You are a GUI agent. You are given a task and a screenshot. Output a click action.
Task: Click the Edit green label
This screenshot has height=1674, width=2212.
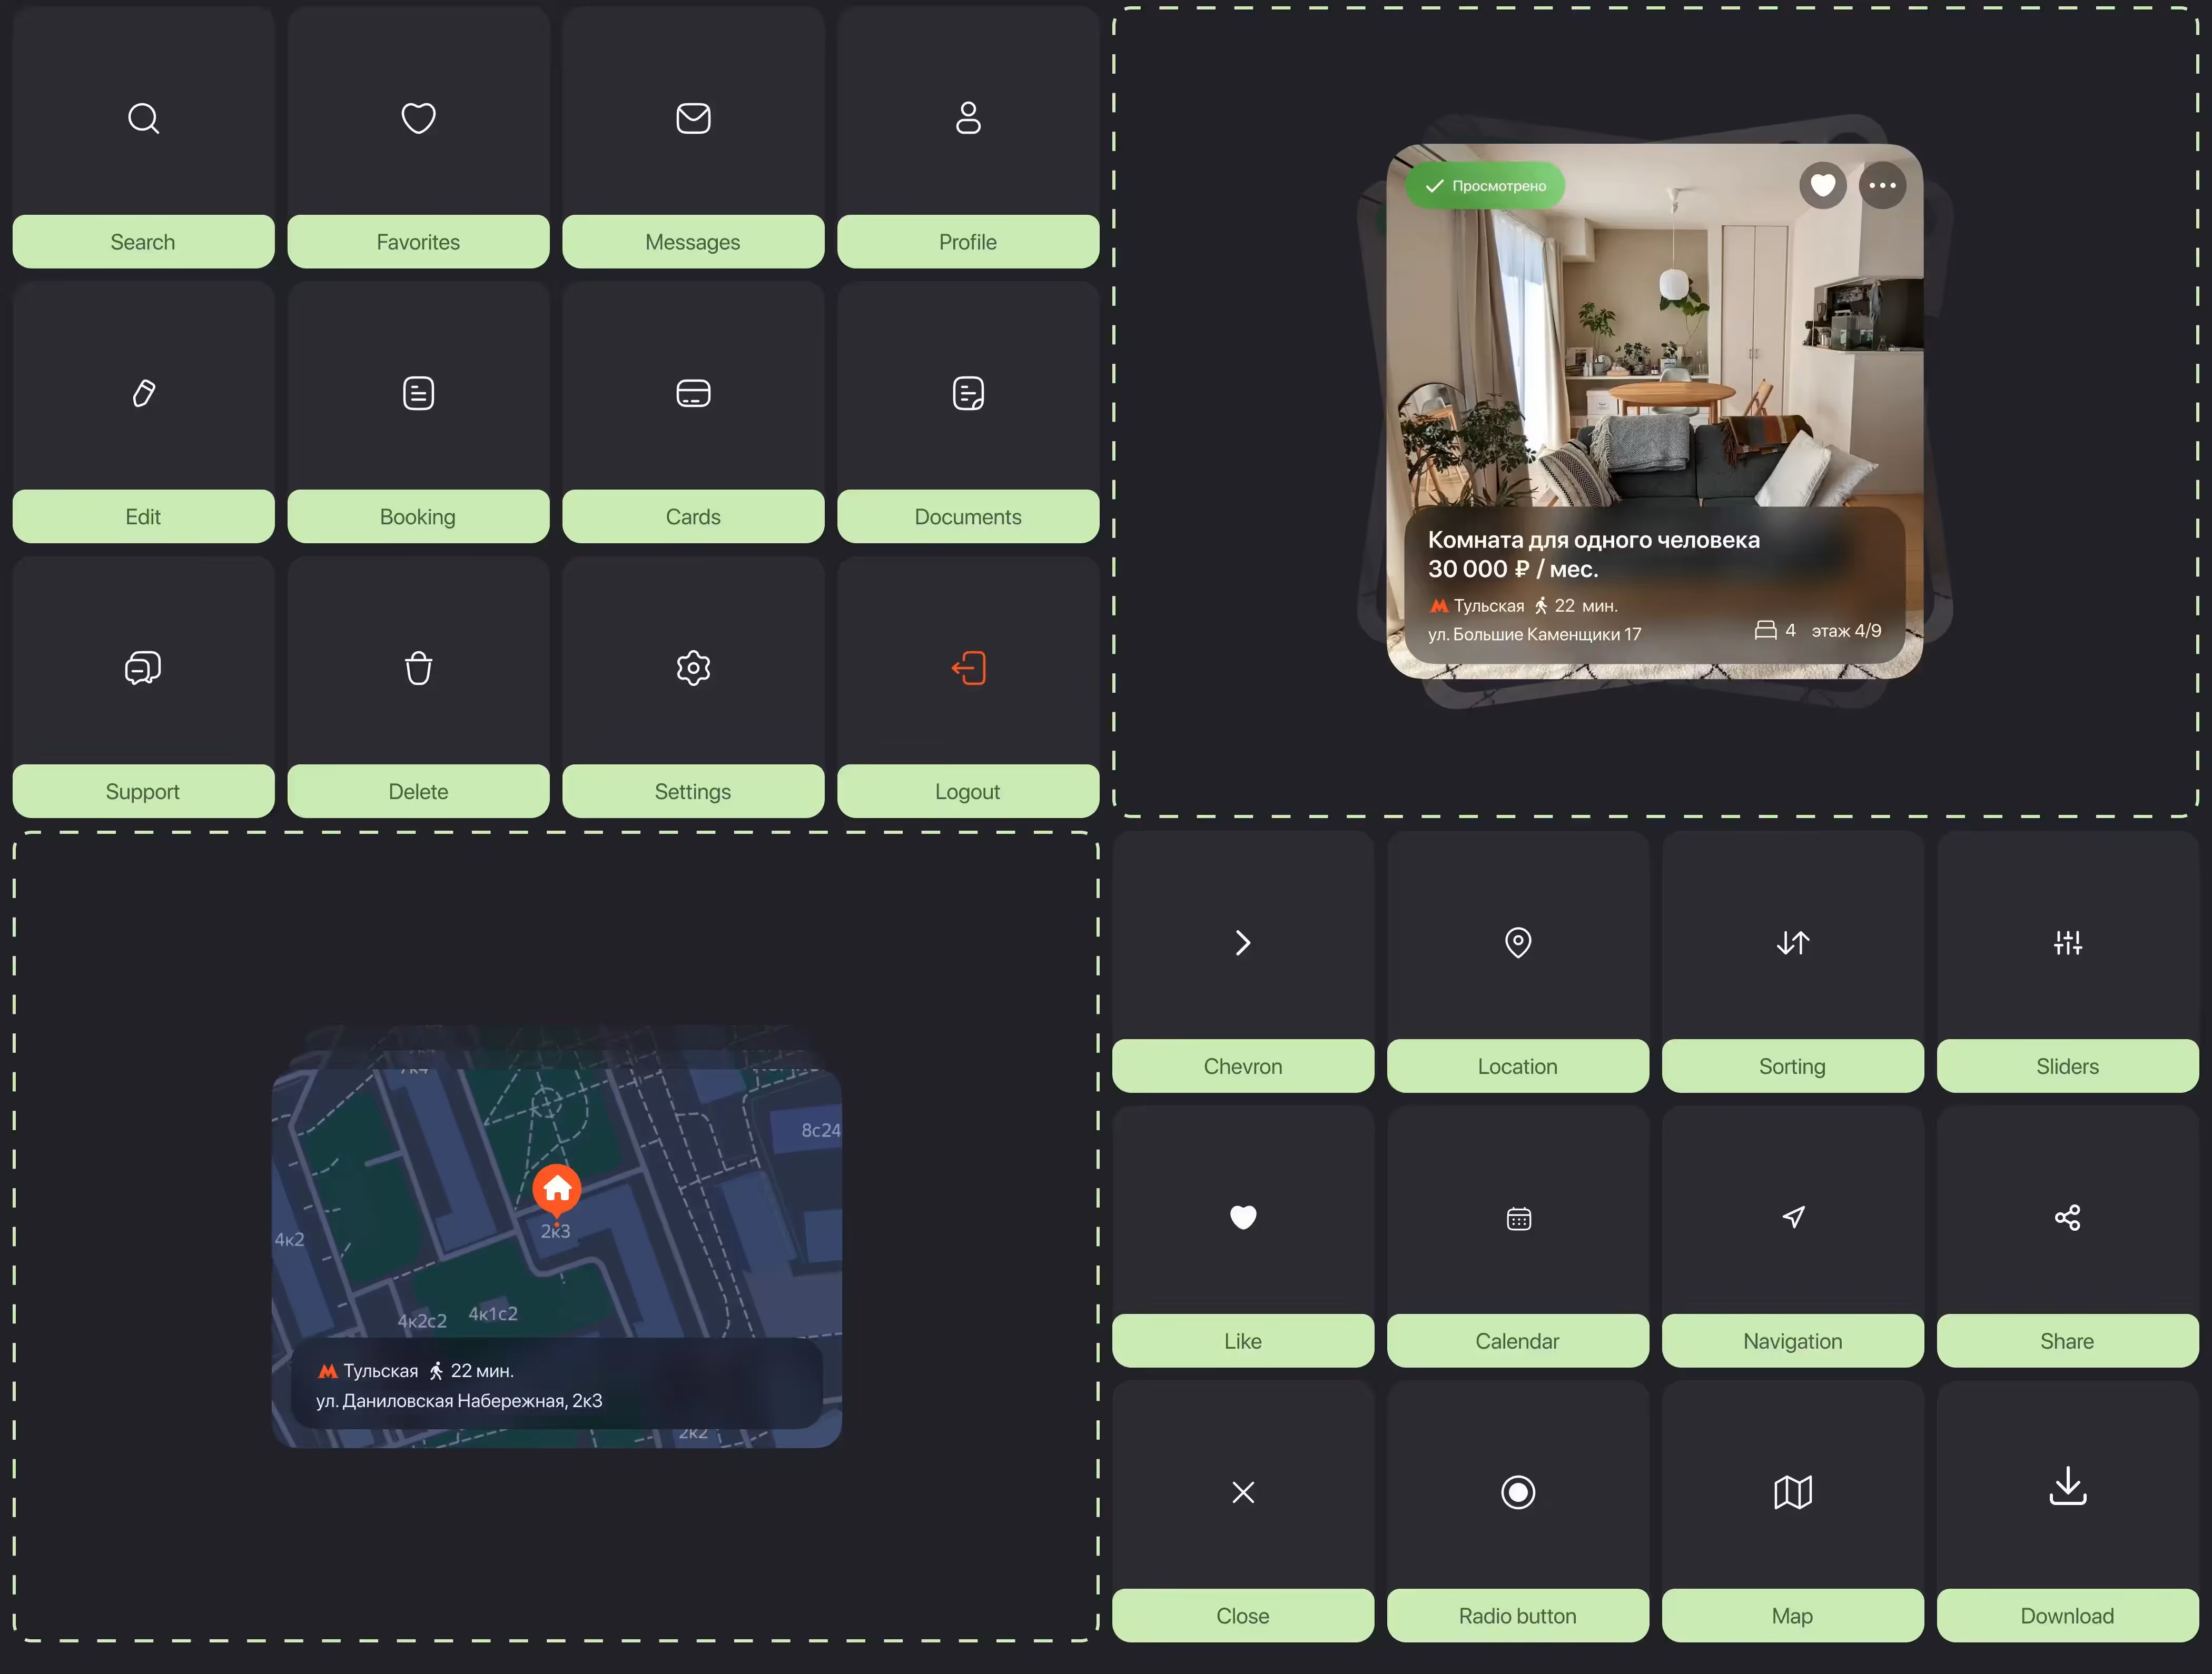point(143,517)
